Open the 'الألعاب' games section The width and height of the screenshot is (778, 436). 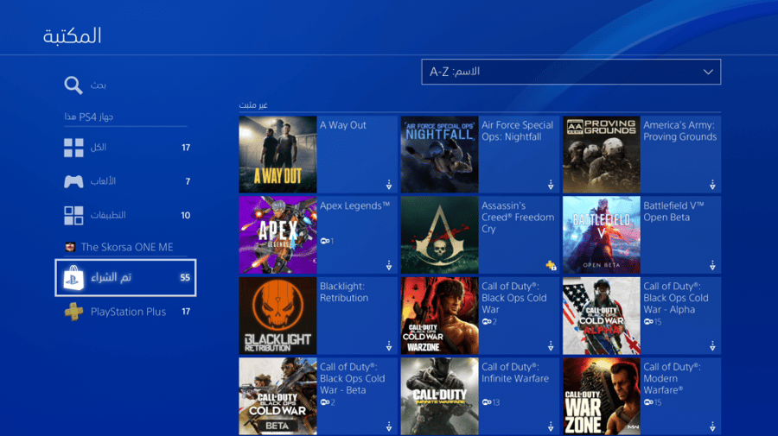tap(125, 181)
